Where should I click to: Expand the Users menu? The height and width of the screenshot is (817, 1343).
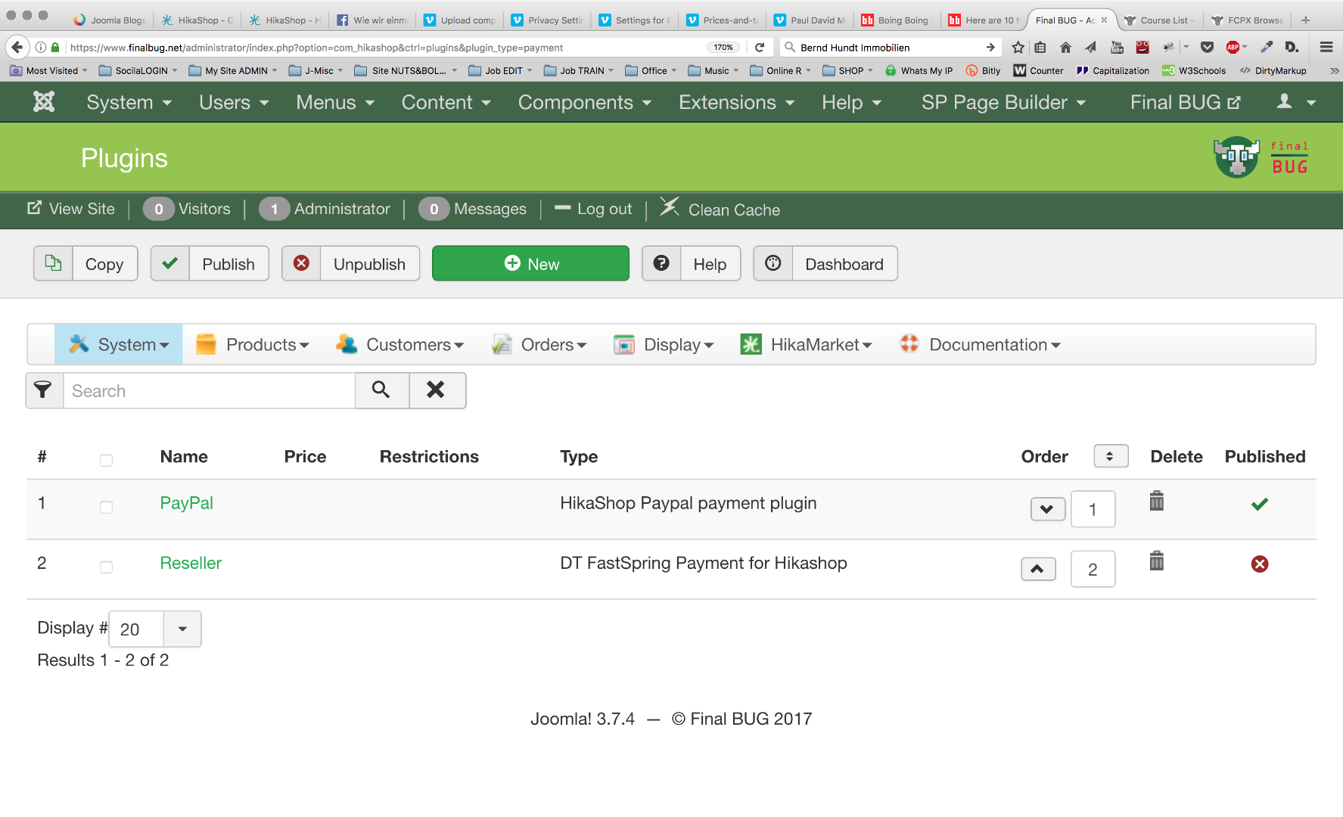234,102
